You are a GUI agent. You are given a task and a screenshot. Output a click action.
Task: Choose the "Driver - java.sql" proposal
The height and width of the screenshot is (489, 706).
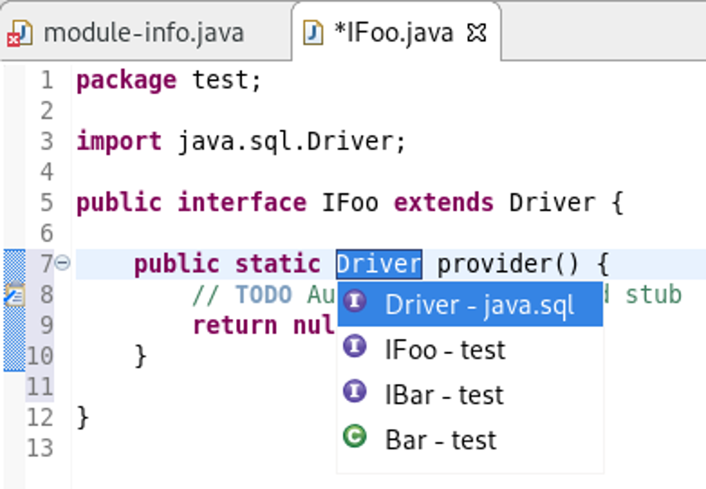coord(479,305)
